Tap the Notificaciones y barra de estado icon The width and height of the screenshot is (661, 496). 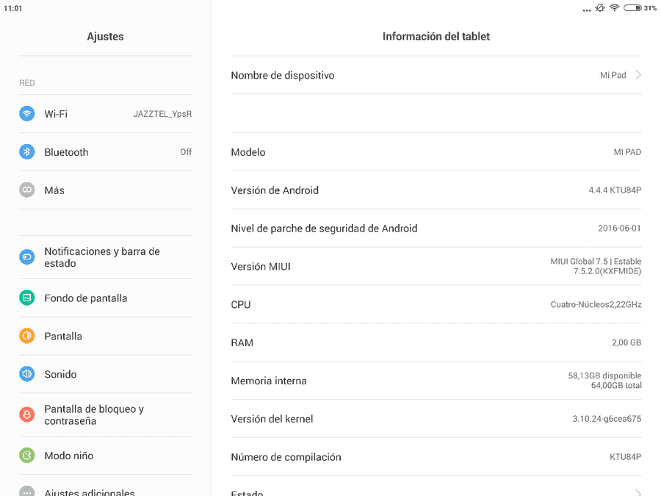tap(27, 257)
